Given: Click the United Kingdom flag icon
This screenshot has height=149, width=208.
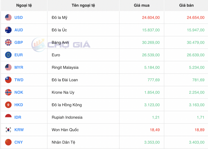Looking at the screenshot, I should 8,42.
